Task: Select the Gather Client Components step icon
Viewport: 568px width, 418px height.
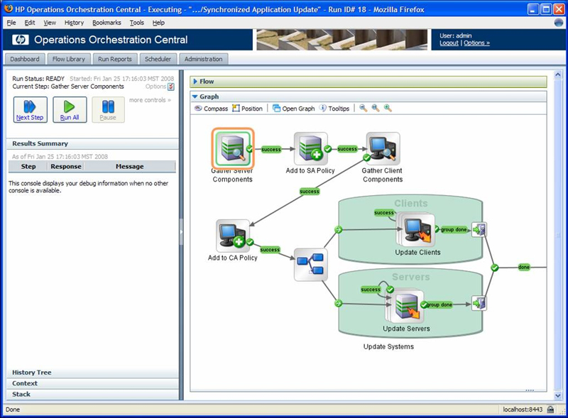Action: 383,148
